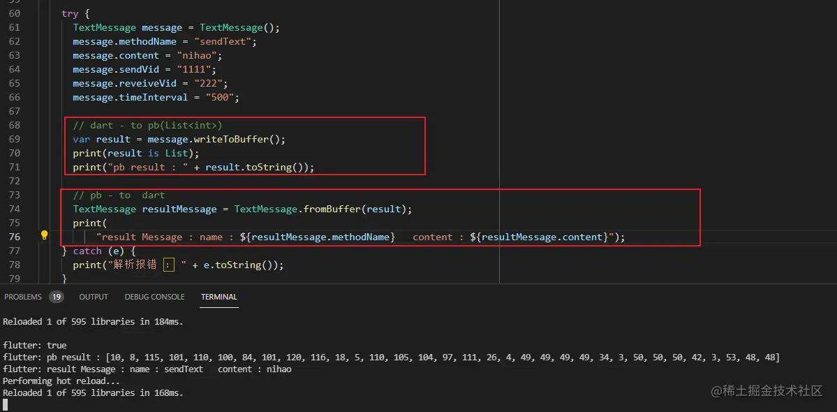
Task: Click the Performing hot reload terminal line
Action: point(60,381)
